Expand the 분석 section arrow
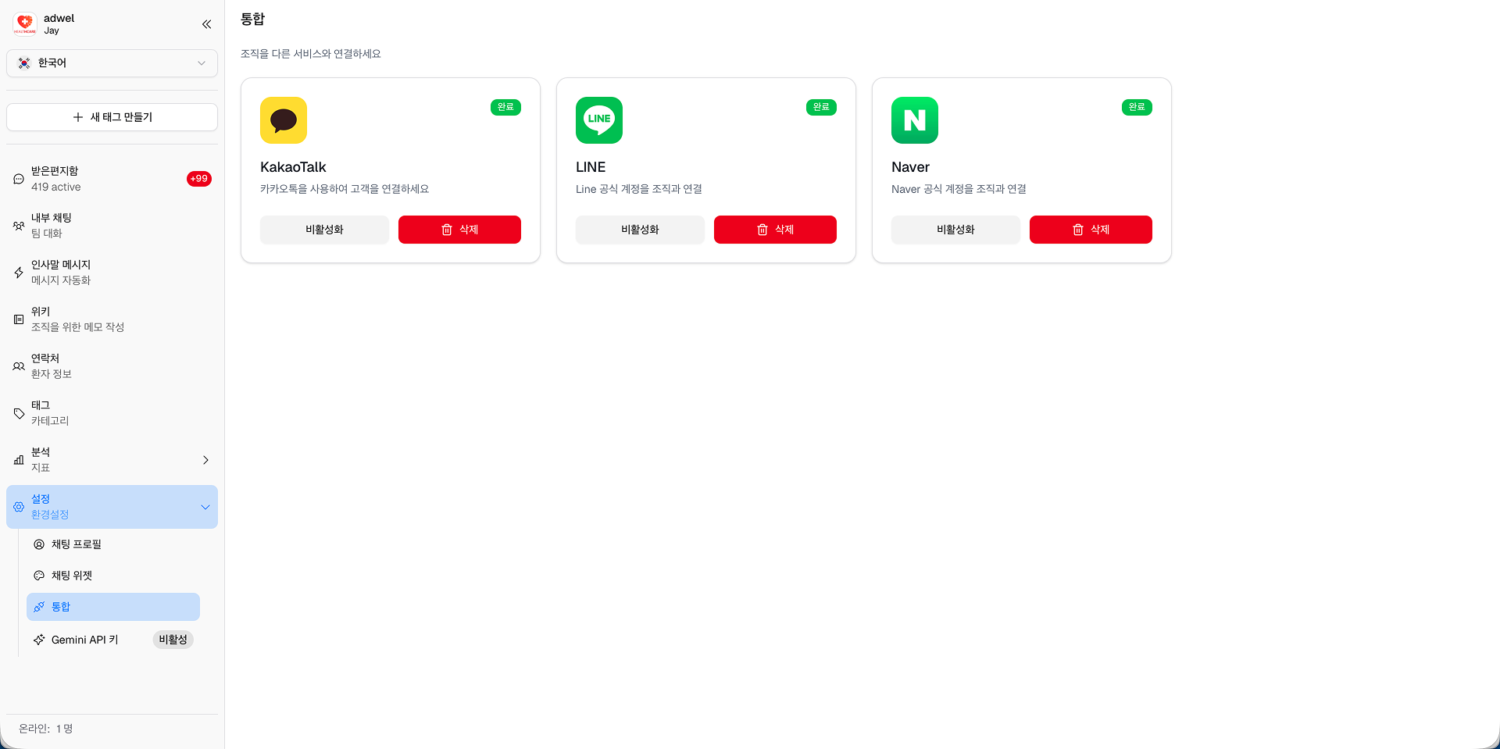 (205, 460)
